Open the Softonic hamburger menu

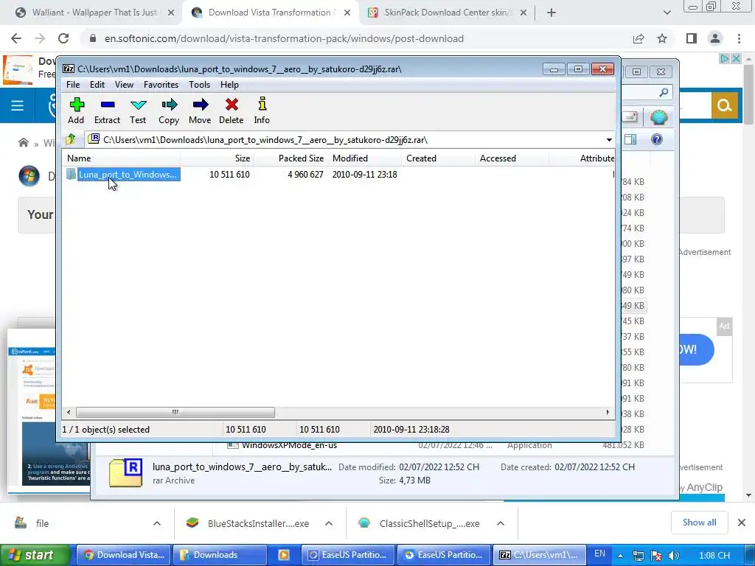[x=18, y=105]
